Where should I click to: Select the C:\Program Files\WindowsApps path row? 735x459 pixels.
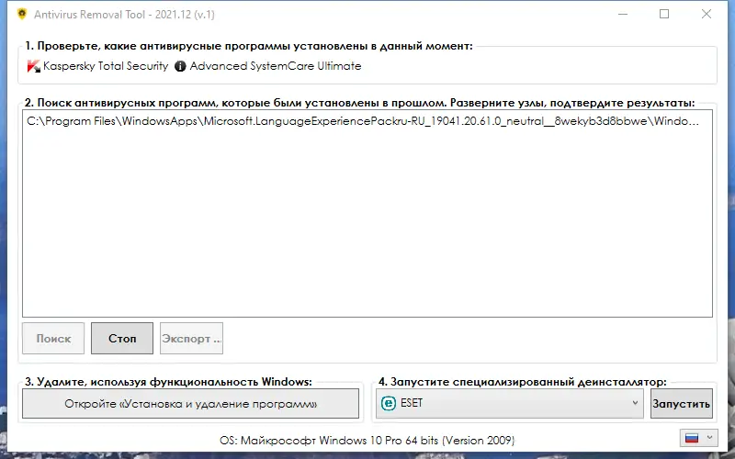tap(363, 121)
